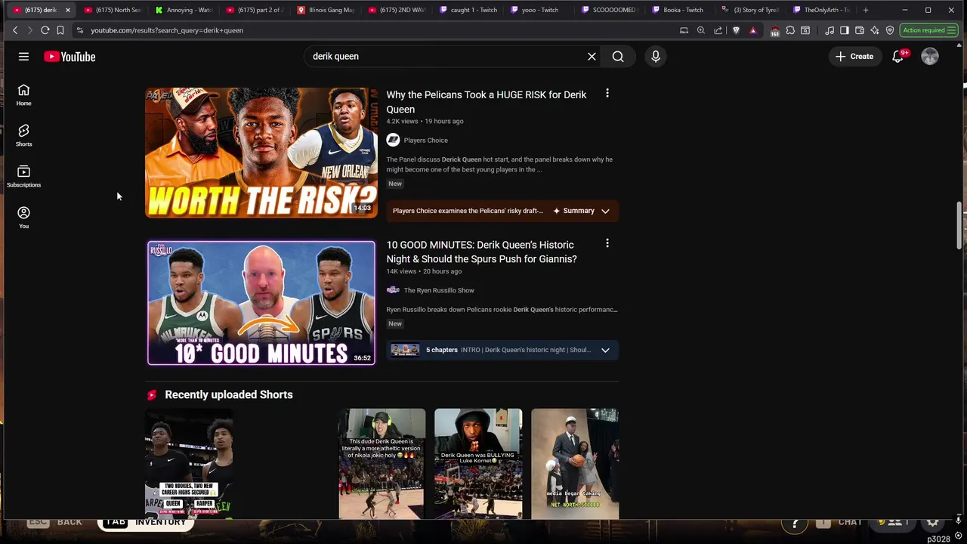Share the page using the share icon

tap(718, 30)
